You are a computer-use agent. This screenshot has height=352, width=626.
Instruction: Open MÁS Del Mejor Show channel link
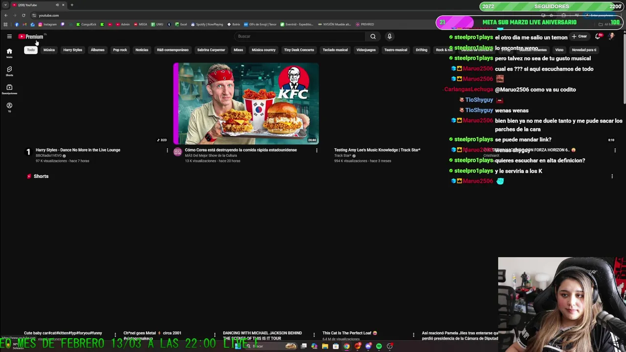(x=211, y=155)
